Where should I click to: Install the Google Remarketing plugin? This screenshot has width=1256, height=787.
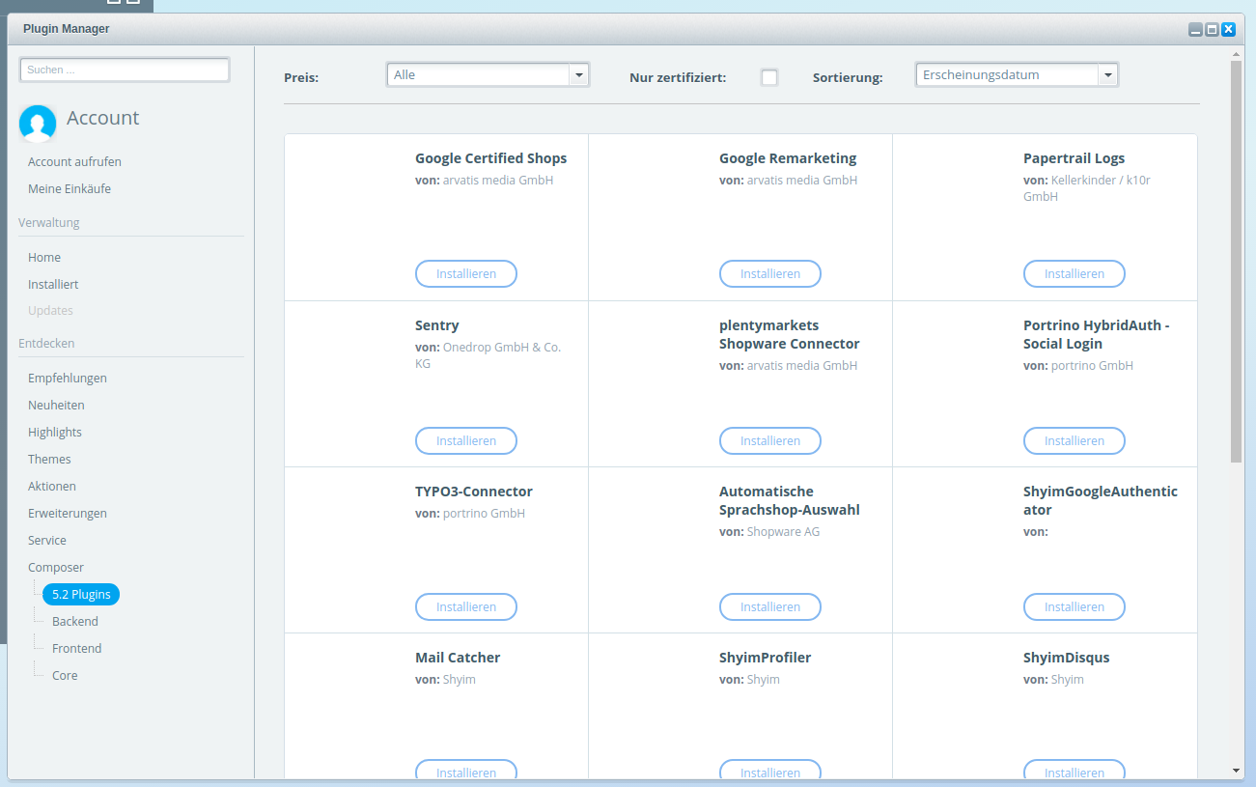tap(770, 273)
